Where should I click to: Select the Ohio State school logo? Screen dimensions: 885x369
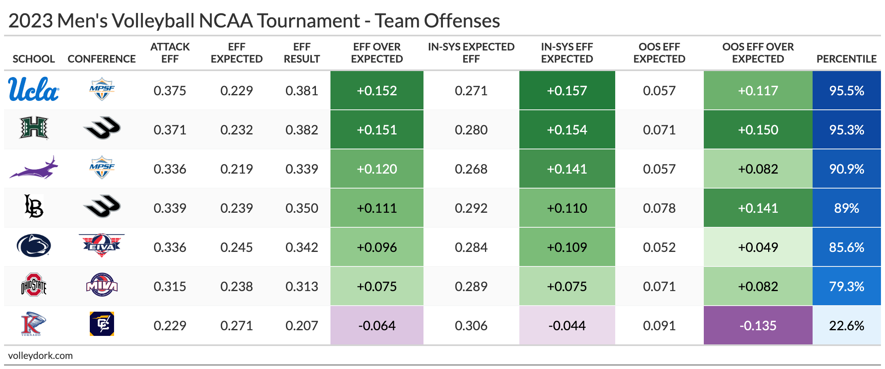(x=34, y=285)
